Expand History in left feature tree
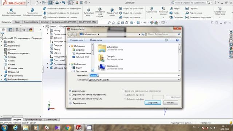The width and height of the screenshot is (233, 131). click(1, 42)
